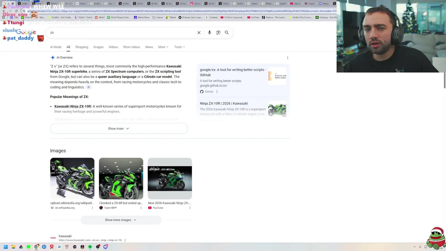Click inside the zx search field
Image resolution: width=446 pixels, height=251 pixels.
click(x=122, y=32)
